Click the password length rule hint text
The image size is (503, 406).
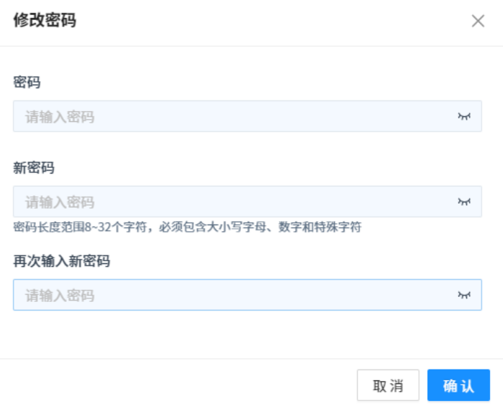pos(187,227)
